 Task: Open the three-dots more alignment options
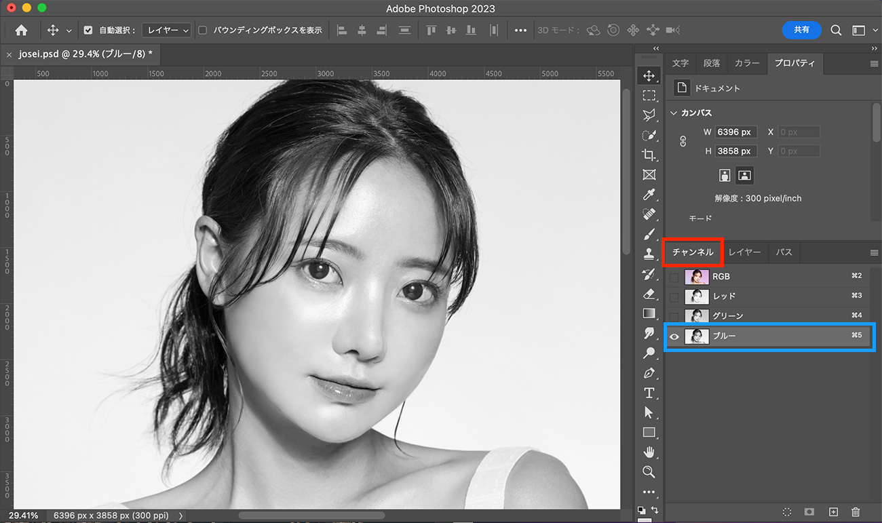[x=520, y=31]
